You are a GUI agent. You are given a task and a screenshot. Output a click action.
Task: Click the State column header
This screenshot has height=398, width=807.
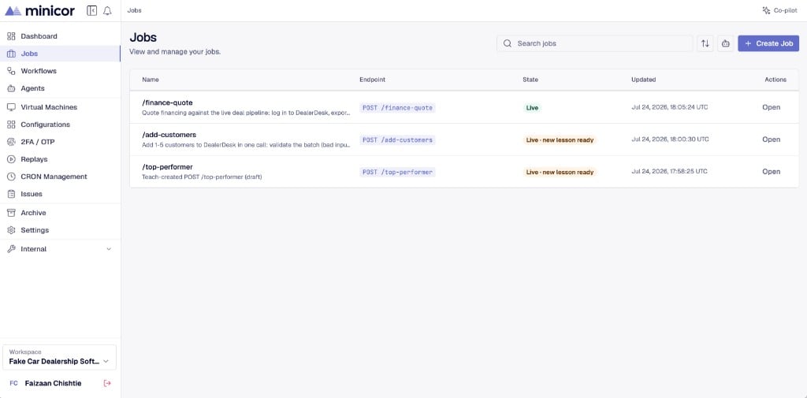(x=530, y=80)
